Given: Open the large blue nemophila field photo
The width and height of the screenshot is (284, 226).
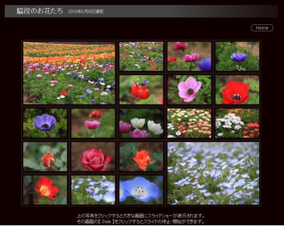Looking at the screenshot, I should coord(213,173).
